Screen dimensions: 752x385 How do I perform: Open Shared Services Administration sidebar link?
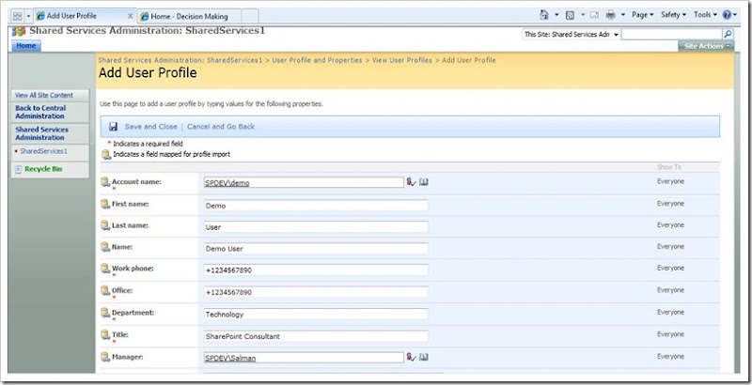tap(41, 133)
